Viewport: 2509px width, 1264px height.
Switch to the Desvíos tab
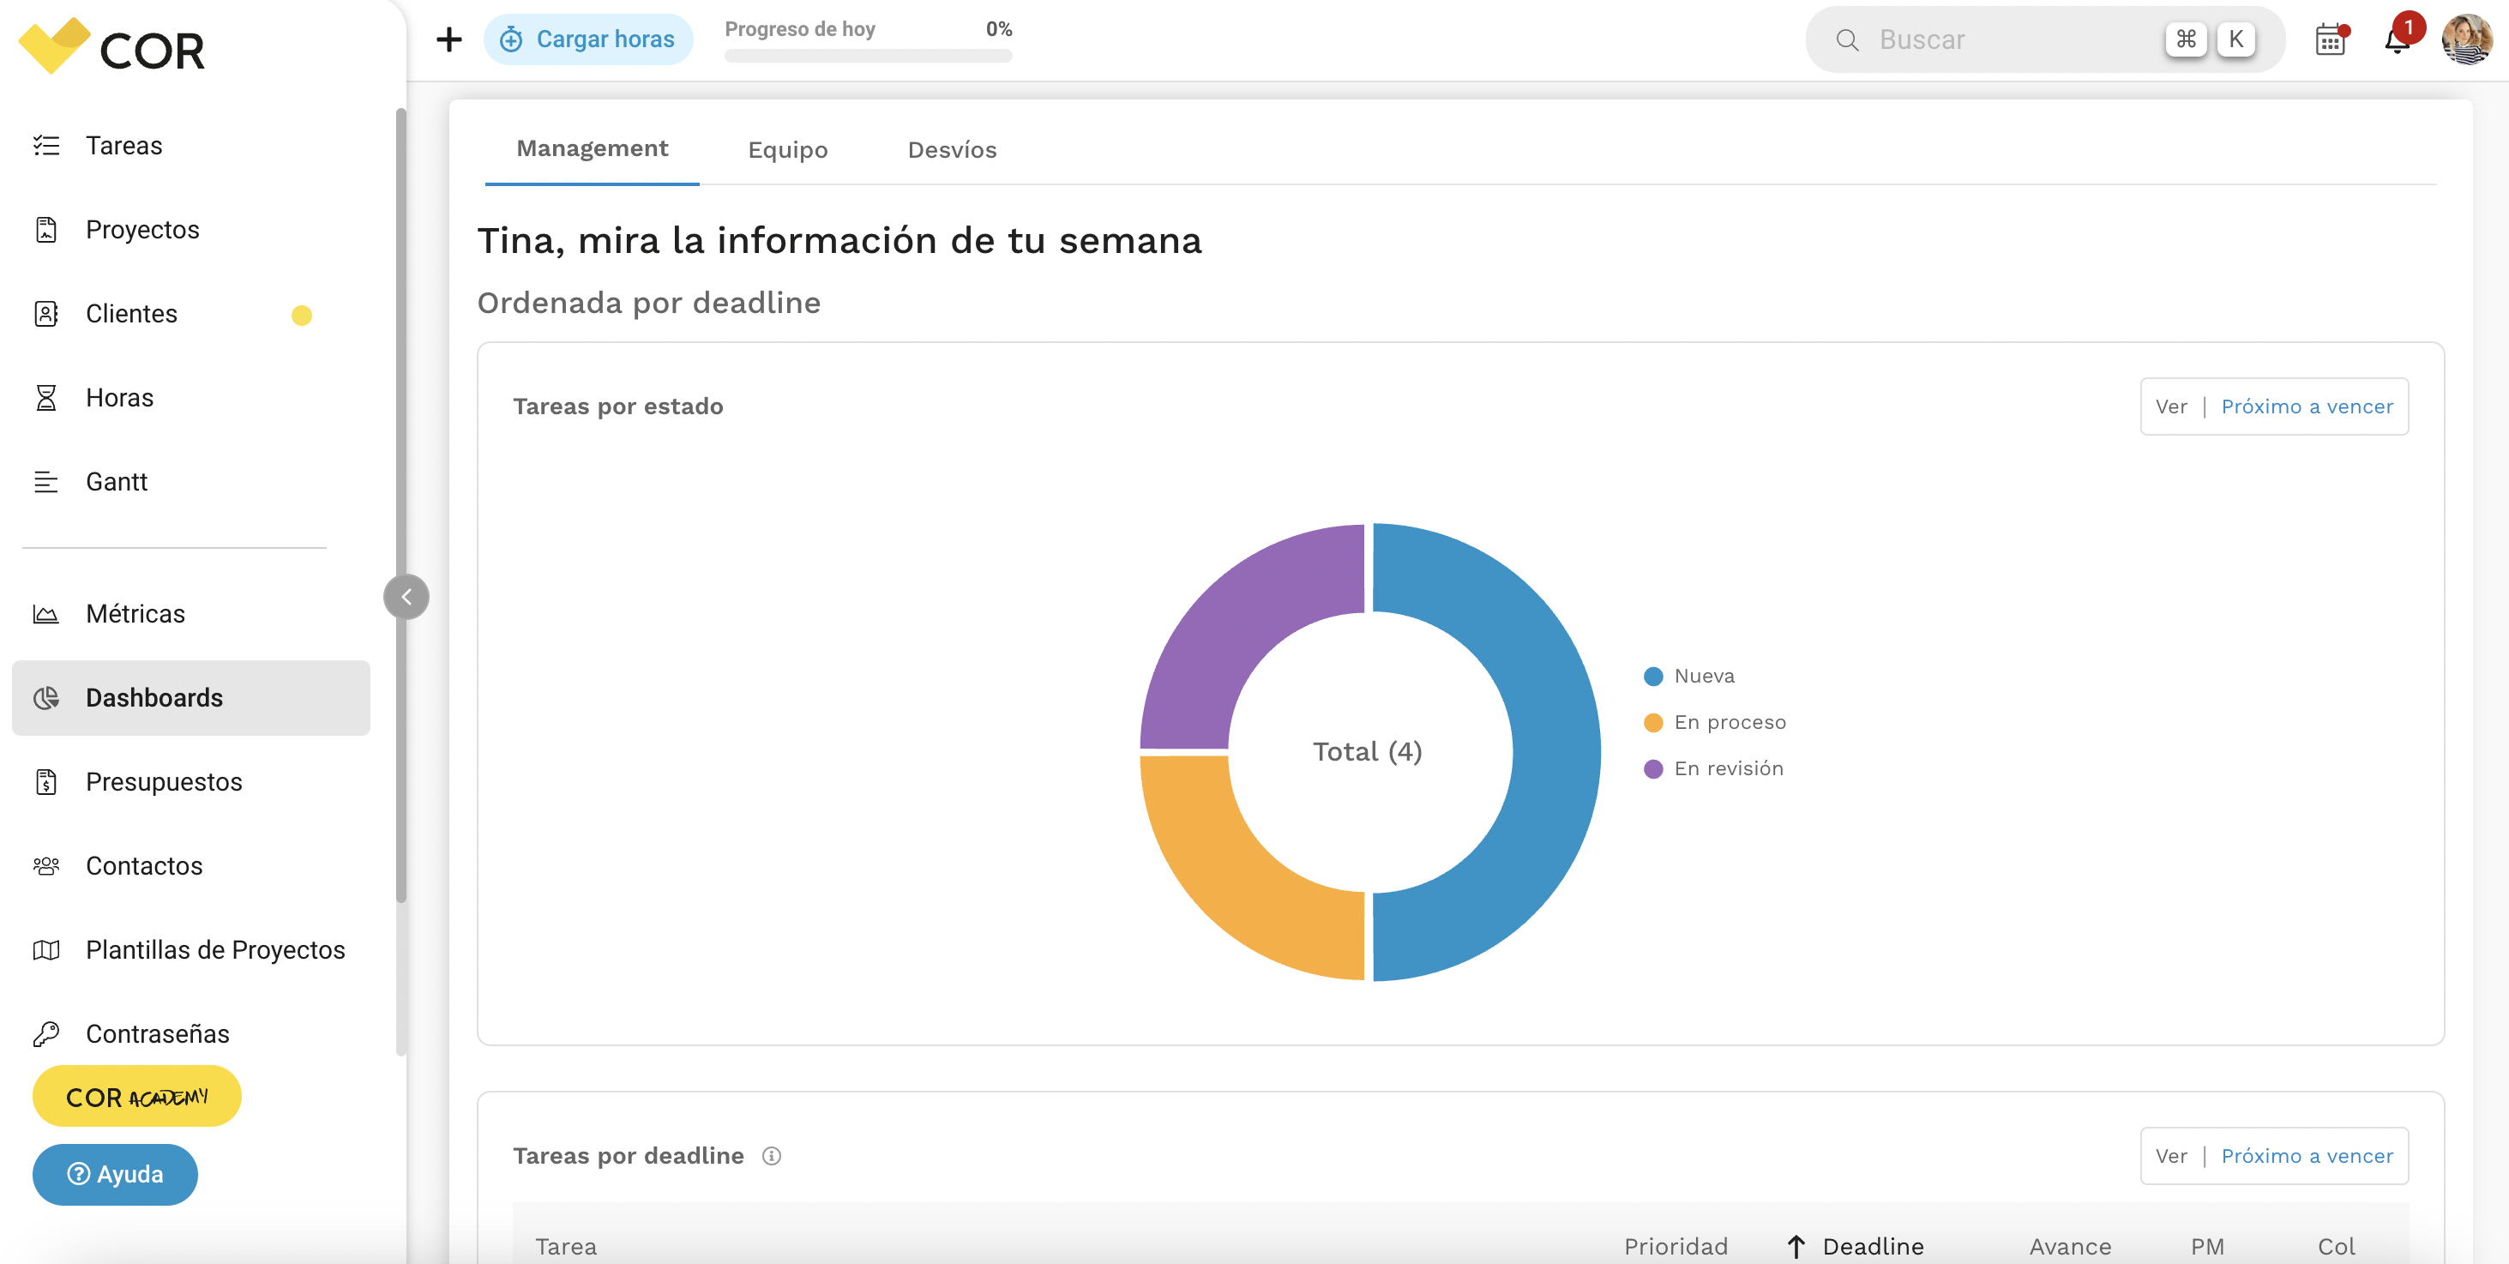pyautogui.click(x=952, y=150)
